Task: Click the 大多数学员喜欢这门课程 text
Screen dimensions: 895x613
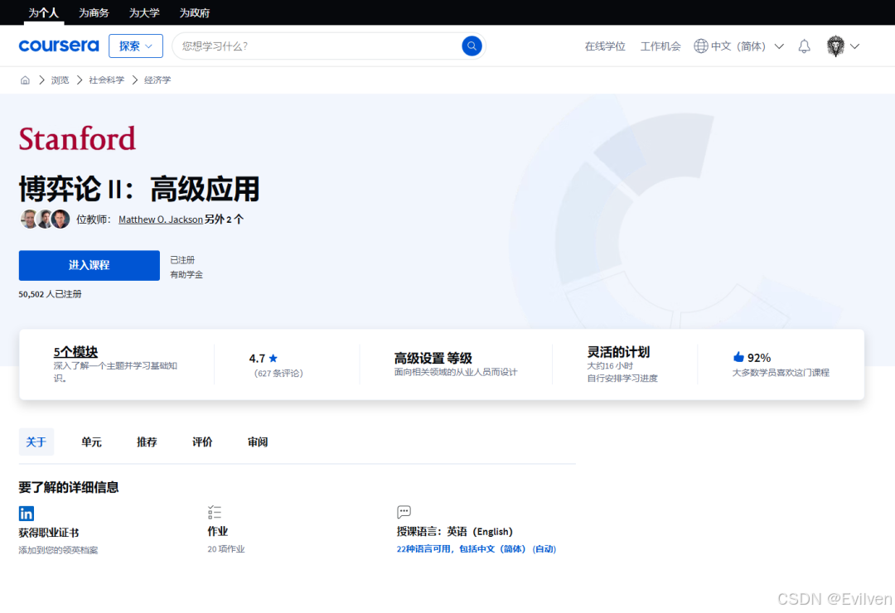Action: tap(781, 373)
